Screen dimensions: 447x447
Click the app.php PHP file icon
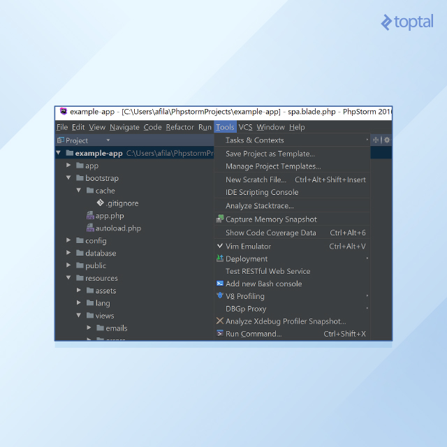click(x=90, y=215)
